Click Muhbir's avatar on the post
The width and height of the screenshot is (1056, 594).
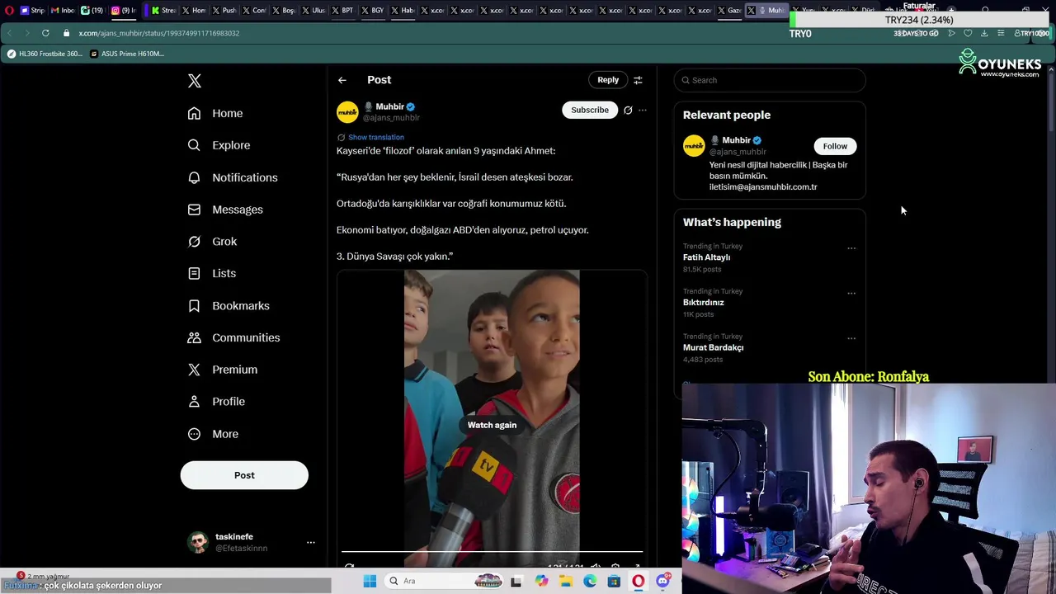(347, 111)
